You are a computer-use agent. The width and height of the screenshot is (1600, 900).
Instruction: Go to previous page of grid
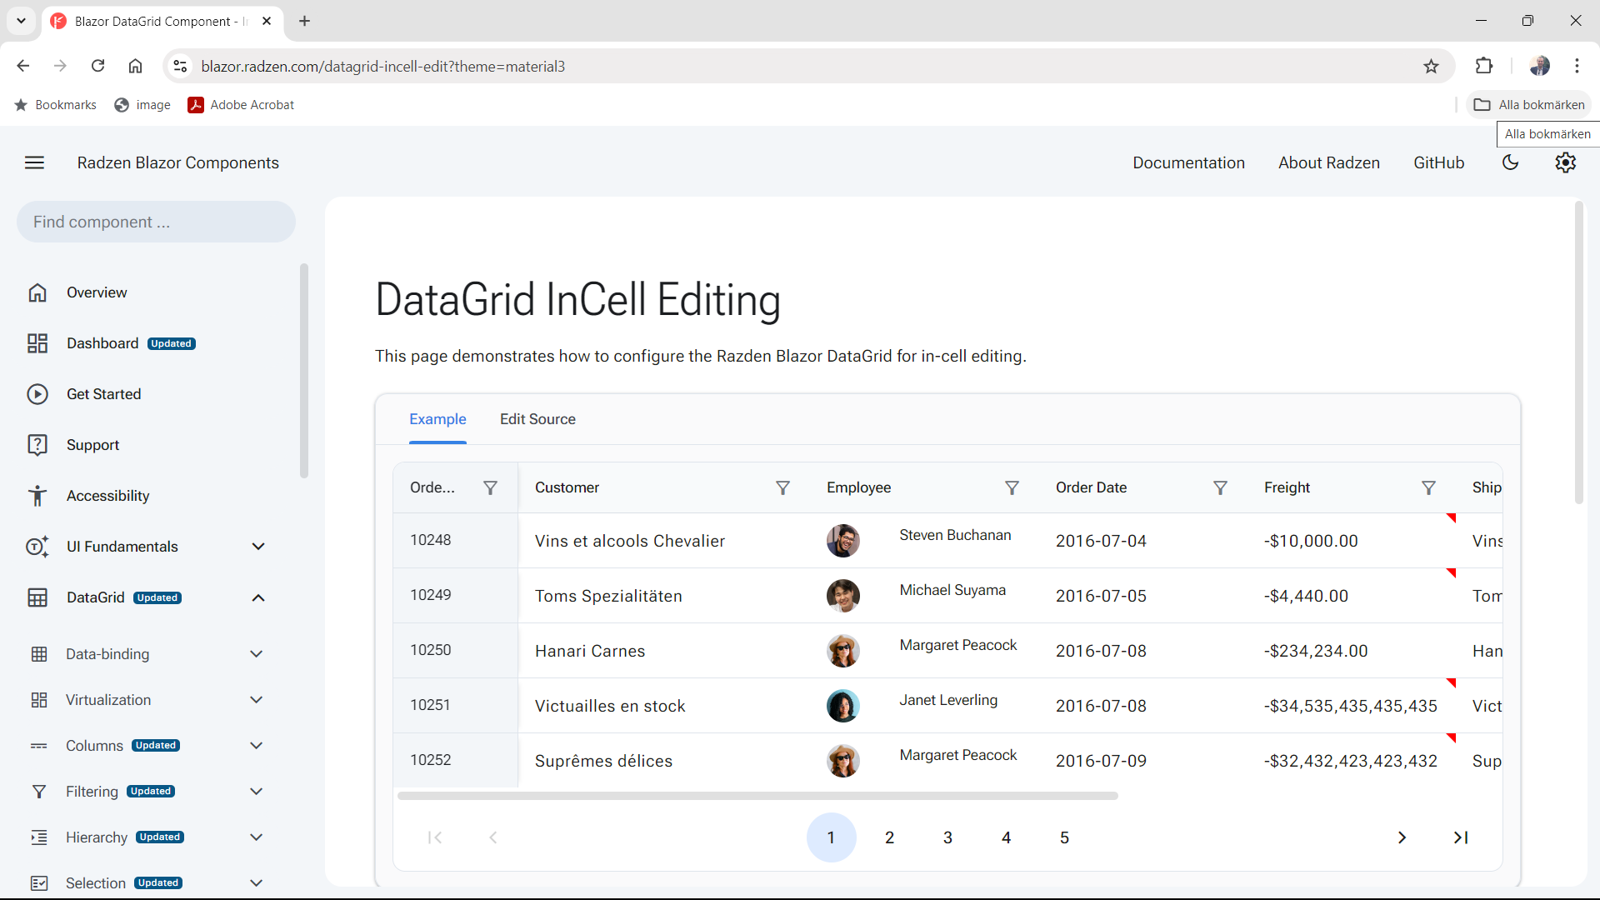click(x=493, y=837)
